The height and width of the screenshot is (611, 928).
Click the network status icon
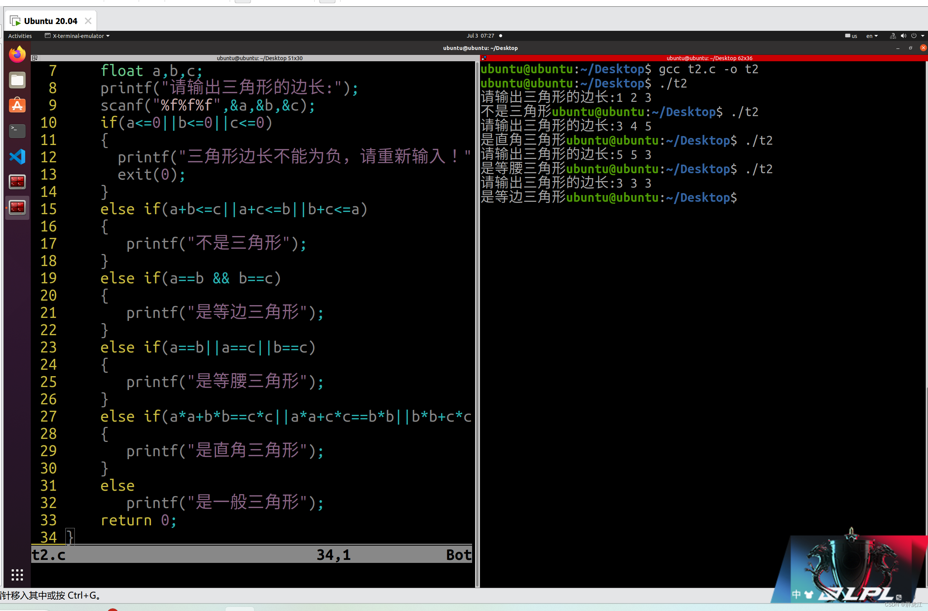893,36
